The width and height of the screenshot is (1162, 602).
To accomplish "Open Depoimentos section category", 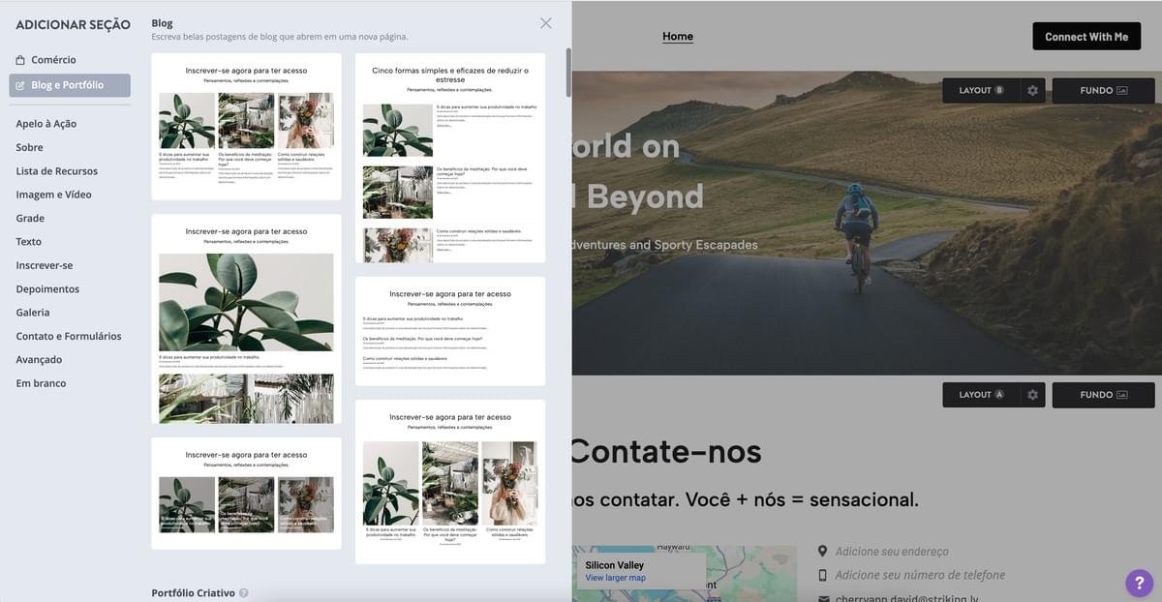I will pos(47,289).
